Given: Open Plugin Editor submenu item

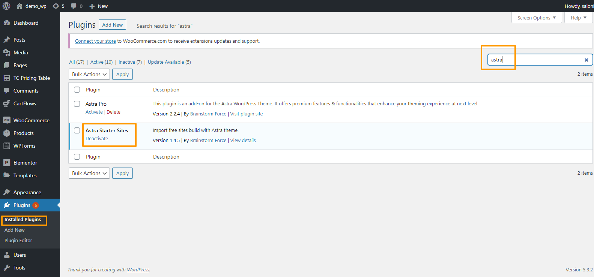Looking at the screenshot, I should coord(18,241).
